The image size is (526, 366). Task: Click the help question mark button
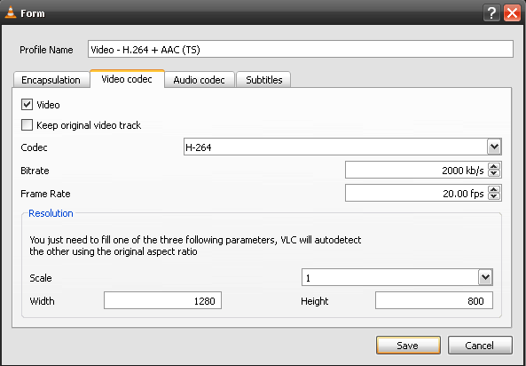491,13
